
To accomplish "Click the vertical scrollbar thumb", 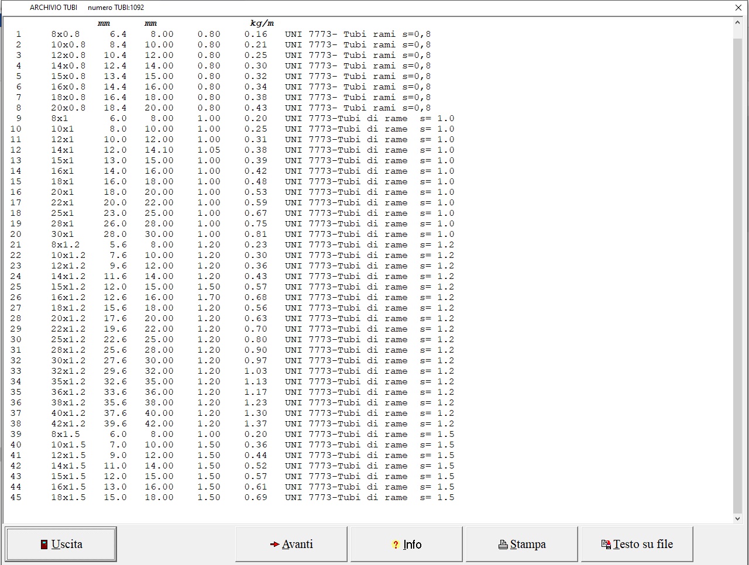I will point(737,275).
